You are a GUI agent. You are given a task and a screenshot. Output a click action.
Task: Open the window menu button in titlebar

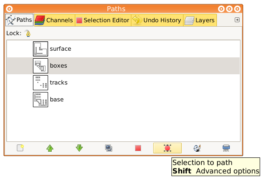point(9,9)
